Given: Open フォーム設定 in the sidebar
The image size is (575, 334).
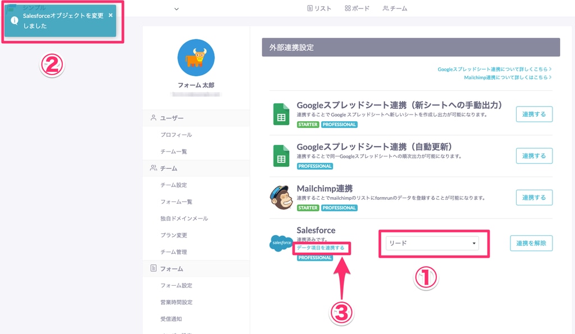Looking at the screenshot, I should 176,285.
